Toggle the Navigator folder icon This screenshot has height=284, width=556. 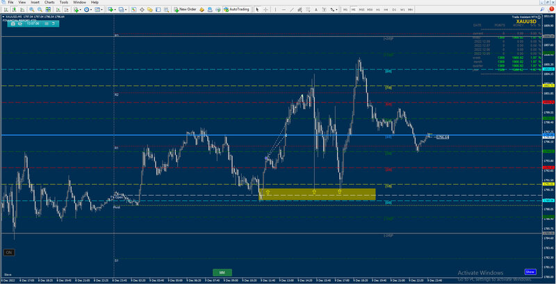(149, 10)
